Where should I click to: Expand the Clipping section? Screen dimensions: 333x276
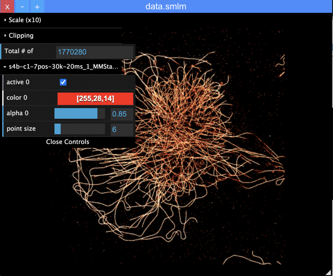(x=61, y=36)
